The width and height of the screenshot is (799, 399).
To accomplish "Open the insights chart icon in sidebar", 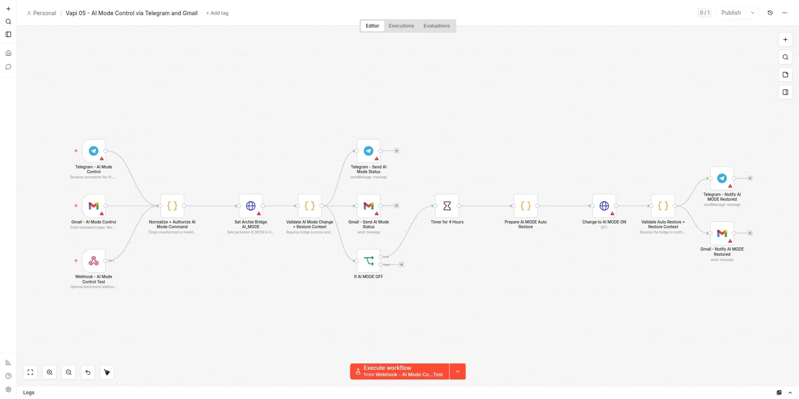I will click(x=8, y=362).
